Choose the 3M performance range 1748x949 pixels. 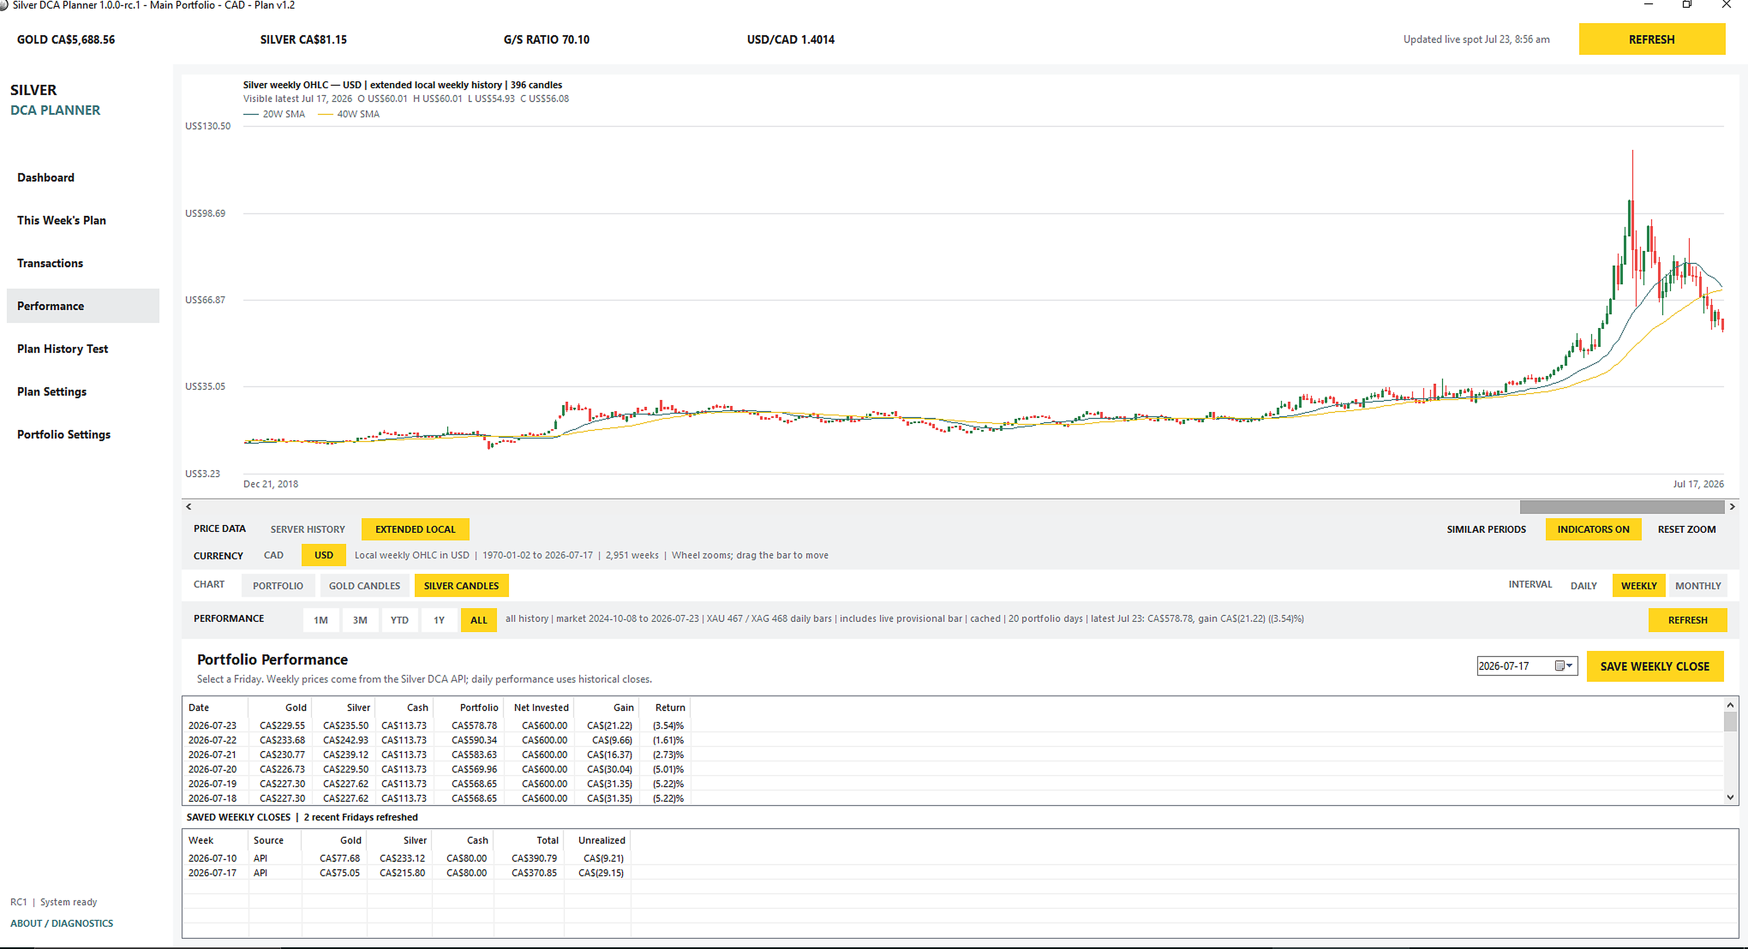(359, 619)
